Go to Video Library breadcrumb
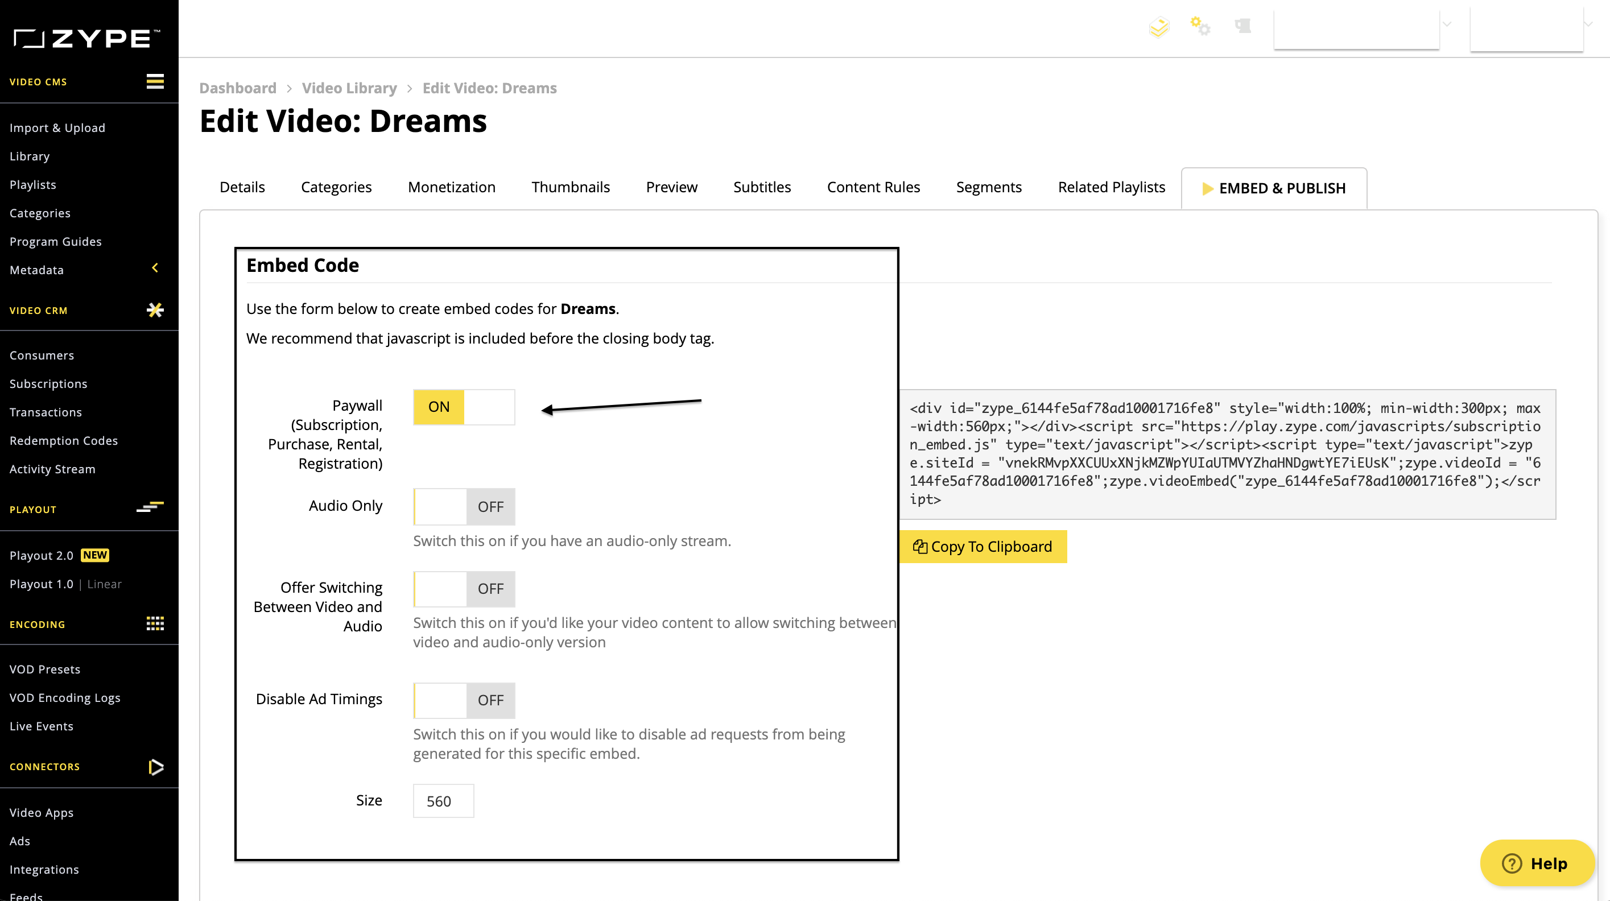Screen dimensions: 1610x901 349,88
